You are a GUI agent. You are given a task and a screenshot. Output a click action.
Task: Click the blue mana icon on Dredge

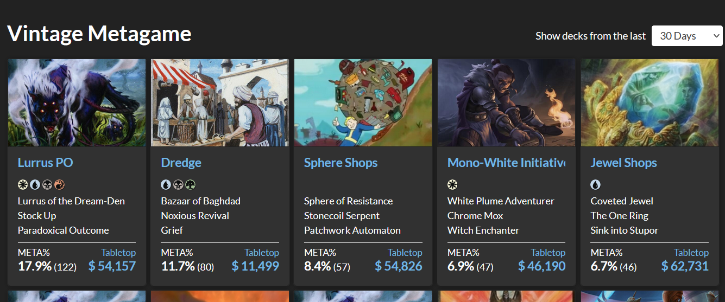coord(166,185)
